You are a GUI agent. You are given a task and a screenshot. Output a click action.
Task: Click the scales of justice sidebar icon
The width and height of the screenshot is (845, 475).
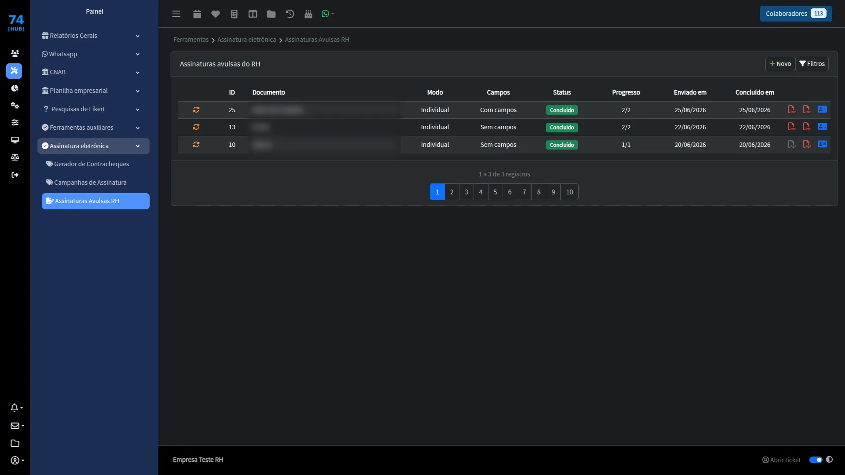15,157
